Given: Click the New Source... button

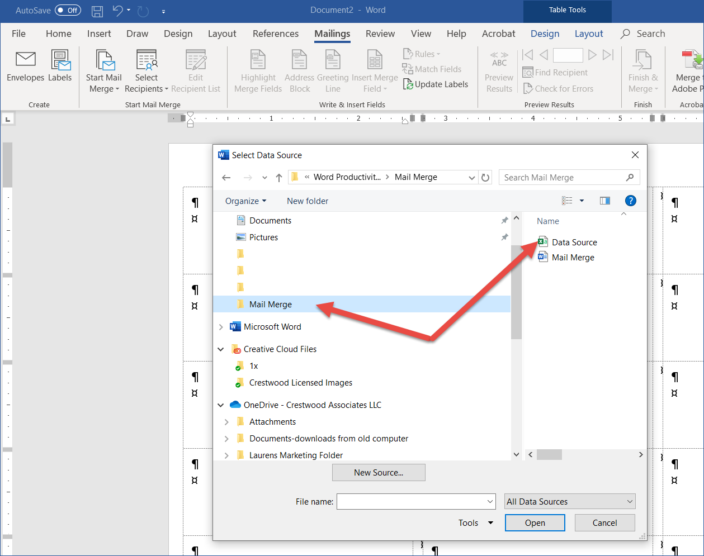Looking at the screenshot, I should pyautogui.click(x=379, y=473).
